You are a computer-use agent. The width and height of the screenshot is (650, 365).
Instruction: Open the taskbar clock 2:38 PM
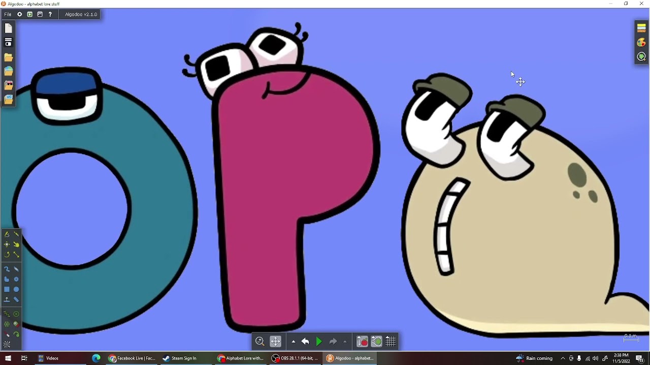tap(621, 358)
